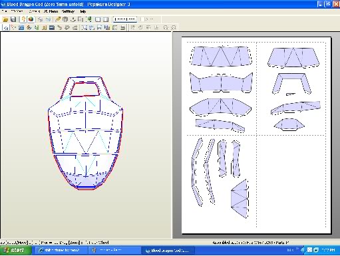This screenshot has height=256, width=340.
Task: Click the 3D cod model in the left view
Action: pyautogui.click(x=85, y=133)
